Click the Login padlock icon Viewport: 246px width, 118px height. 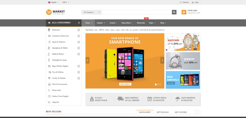point(193,2)
